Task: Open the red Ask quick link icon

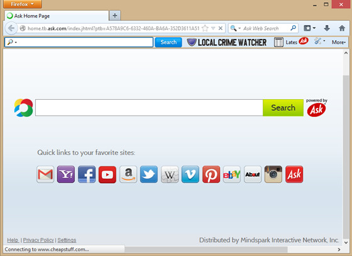Action: [x=294, y=174]
